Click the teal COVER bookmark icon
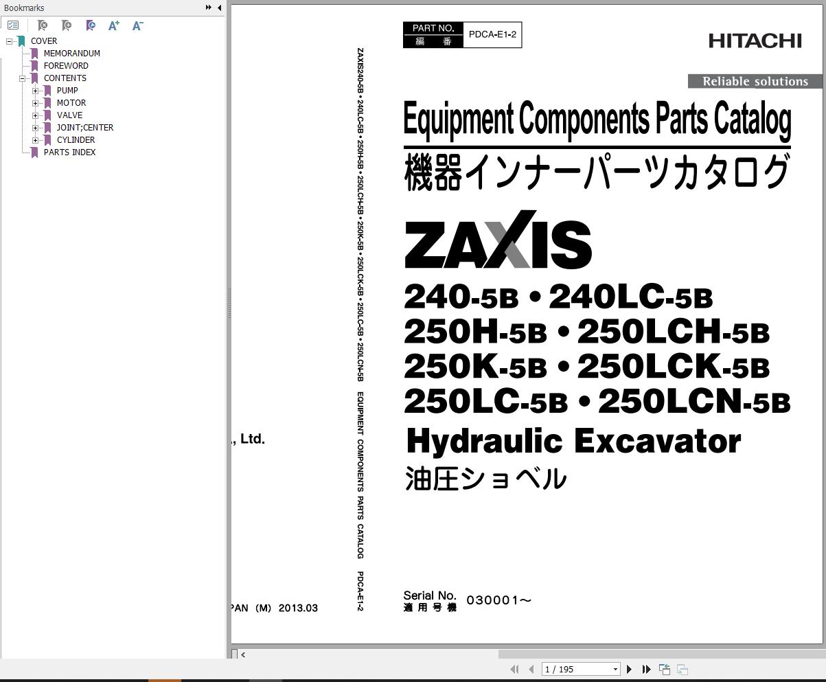The height and width of the screenshot is (682, 826). pyautogui.click(x=22, y=41)
